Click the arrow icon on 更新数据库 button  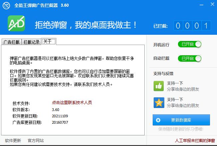coord(158,120)
